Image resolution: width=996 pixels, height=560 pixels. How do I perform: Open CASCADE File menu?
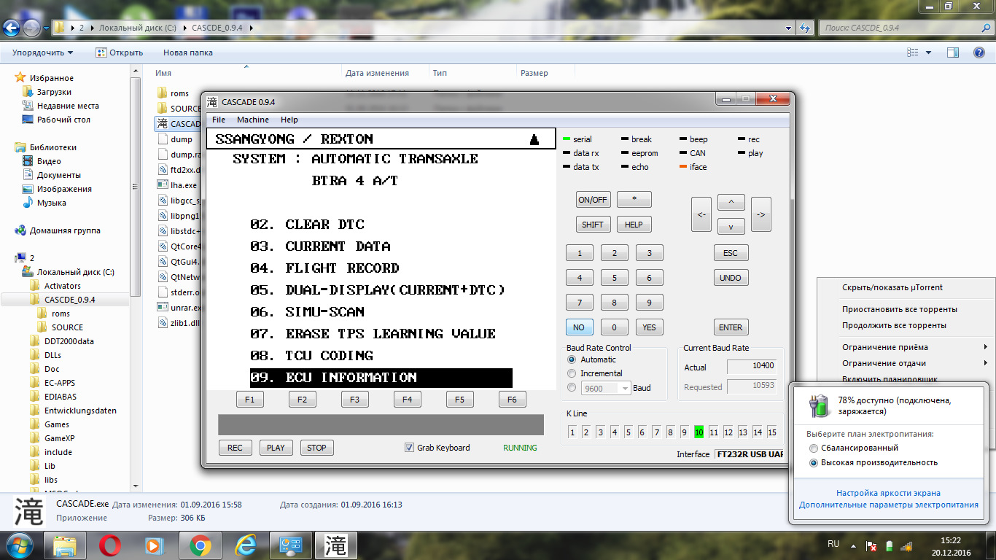coord(219,120)
